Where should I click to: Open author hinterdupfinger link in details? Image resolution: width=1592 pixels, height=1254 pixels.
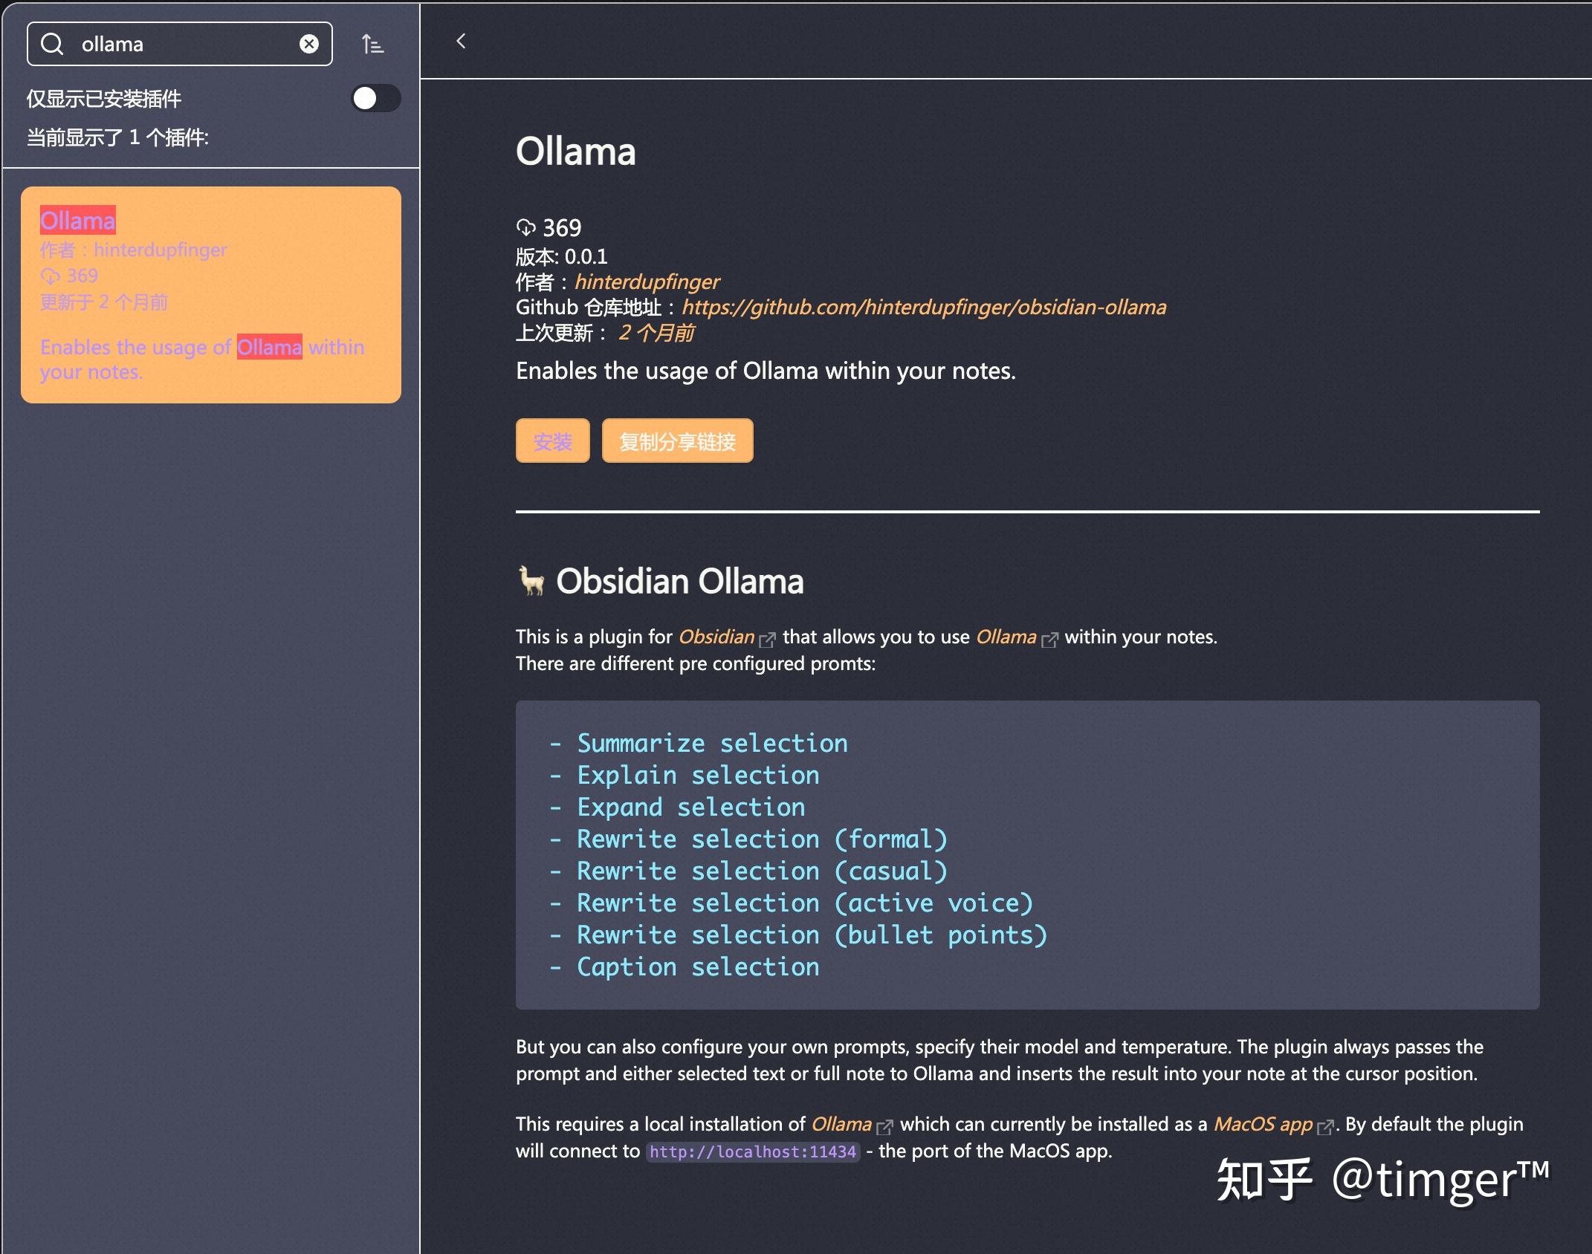[x=647, y=282]
